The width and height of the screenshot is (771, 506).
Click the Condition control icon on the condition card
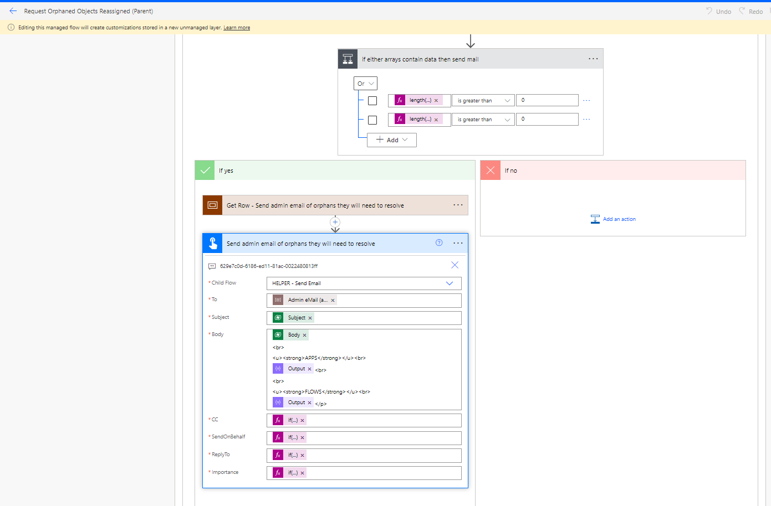[x=348, y=58]
